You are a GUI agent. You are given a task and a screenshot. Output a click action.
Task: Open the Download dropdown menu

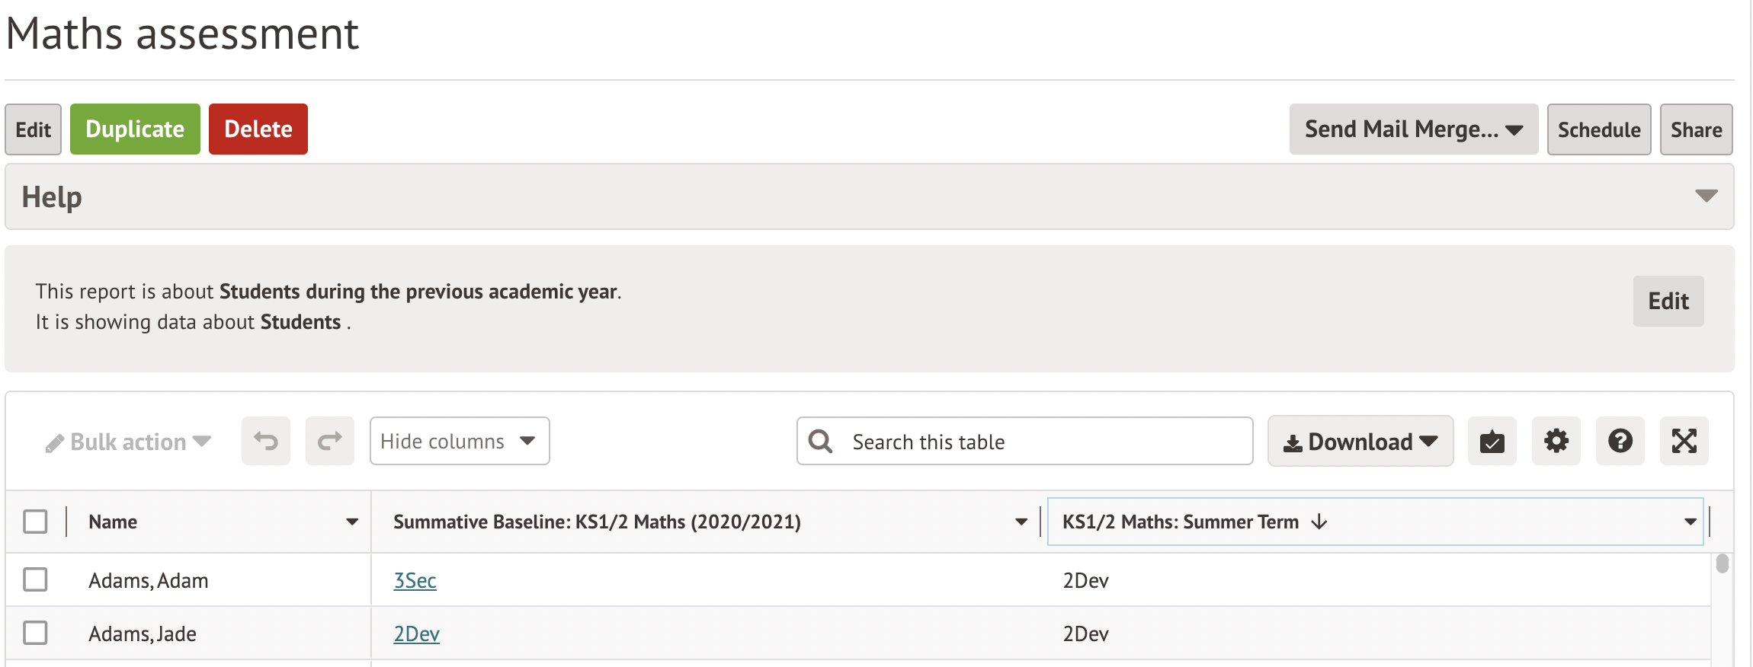click(x=1360, y=441)
